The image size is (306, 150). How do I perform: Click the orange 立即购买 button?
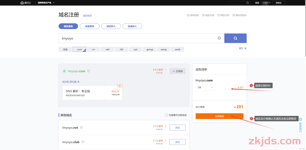(x=220, y=116)
